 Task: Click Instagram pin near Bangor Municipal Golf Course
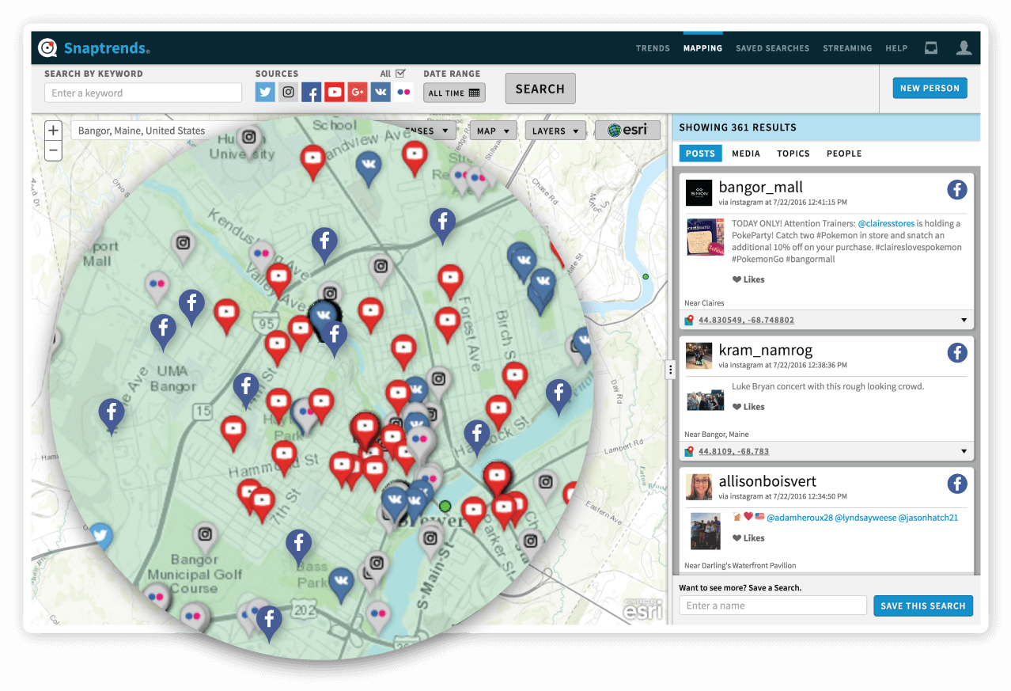[x=205, y=536]
